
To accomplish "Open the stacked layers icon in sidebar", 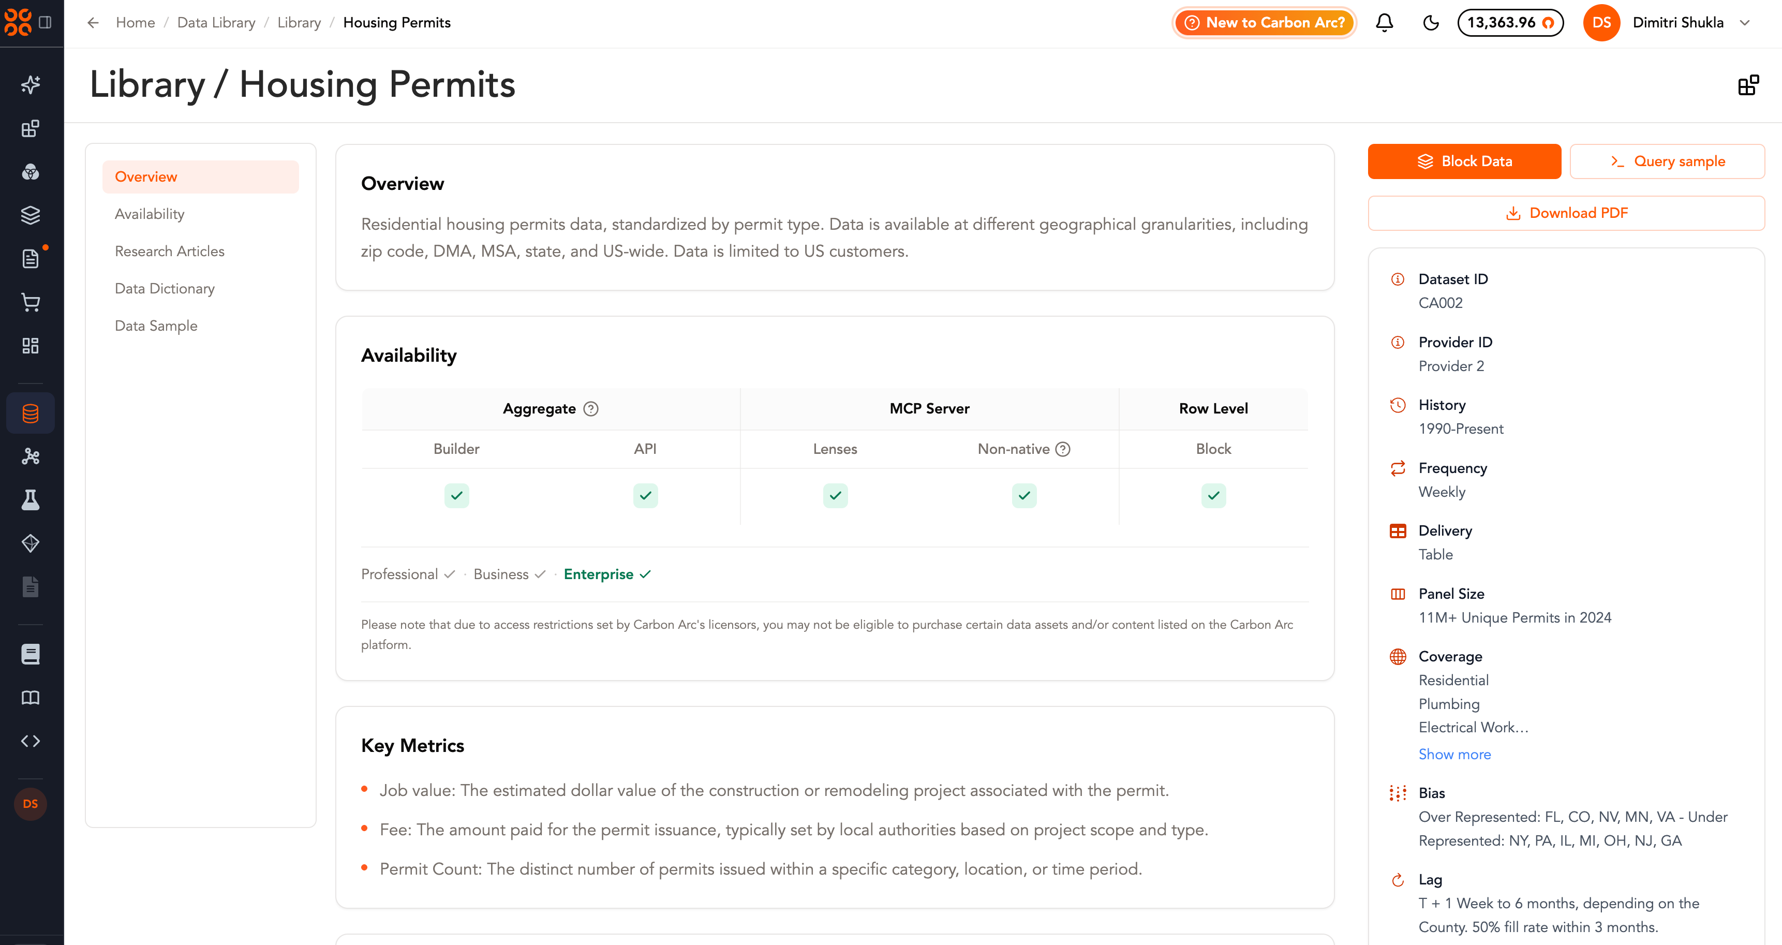I will pyautogui.click(x=31, y=215).
